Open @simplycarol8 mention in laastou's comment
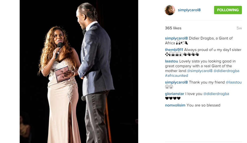Image resolution: width=247 pixels, height=143 pixels. pos(200,71)
